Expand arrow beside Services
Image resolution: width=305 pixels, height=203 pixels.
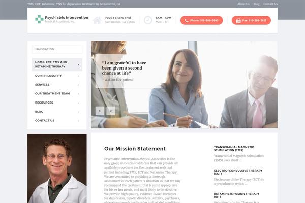click(78, 85)
